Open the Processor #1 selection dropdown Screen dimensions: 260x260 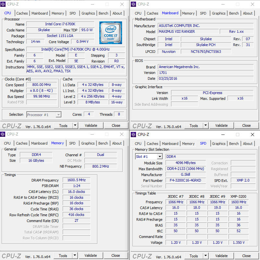[44, 114]
